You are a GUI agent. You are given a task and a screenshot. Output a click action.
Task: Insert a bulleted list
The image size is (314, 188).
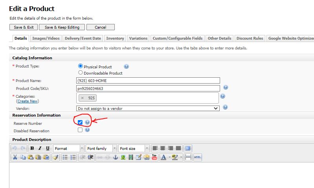[65, 157]
